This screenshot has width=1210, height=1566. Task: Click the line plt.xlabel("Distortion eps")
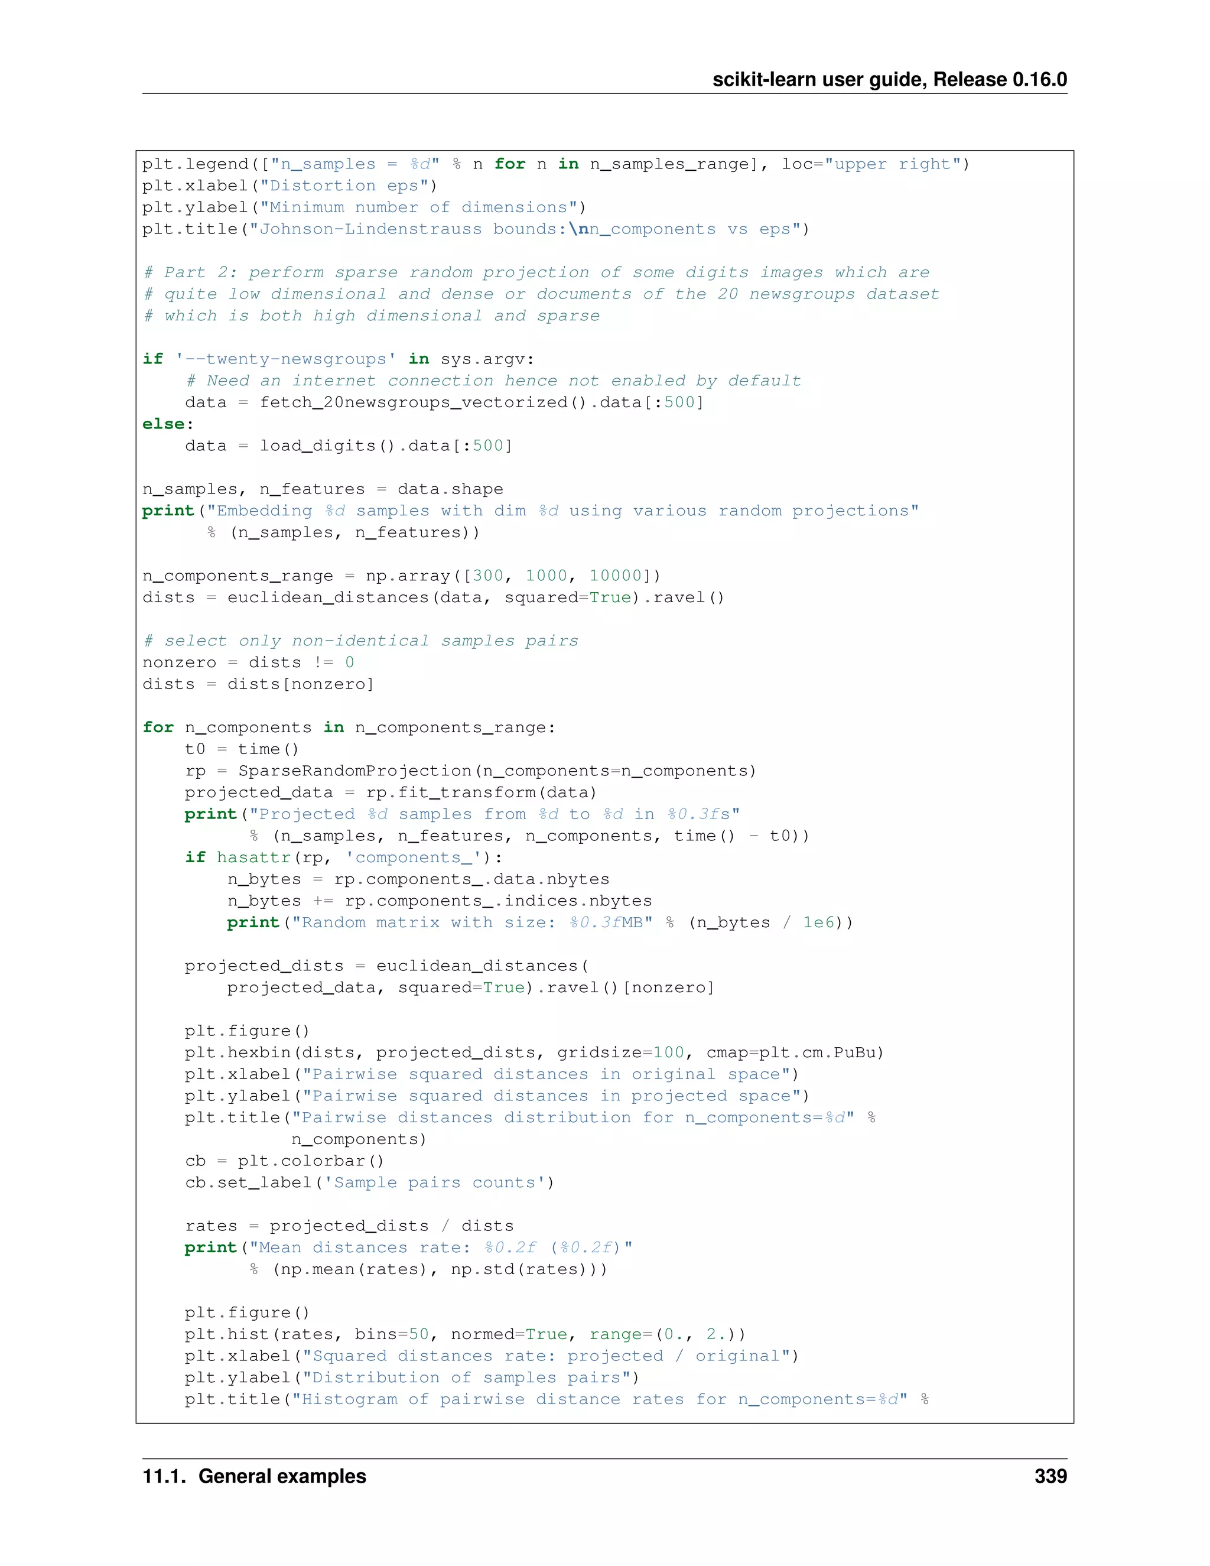click(290, 186)
